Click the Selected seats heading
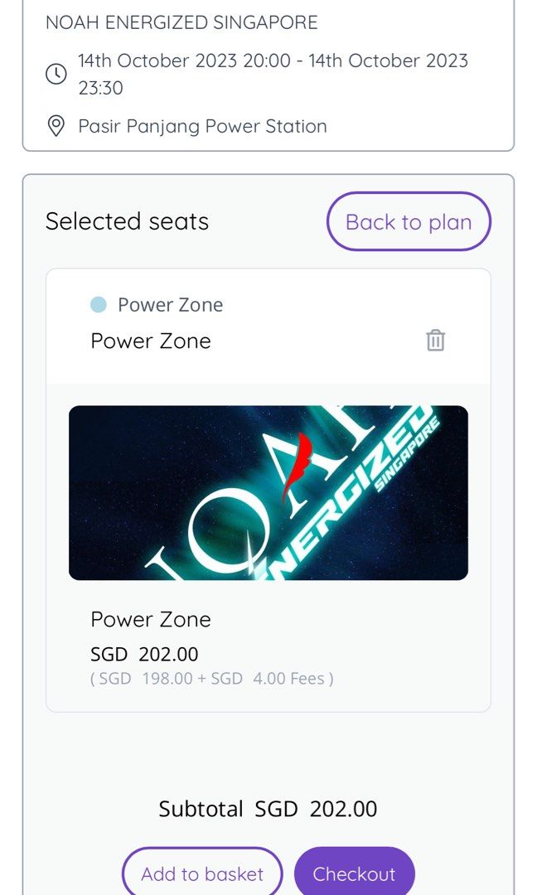Image resolution: width=537 pixels, height=895 pixels. [x=128, y=220]
